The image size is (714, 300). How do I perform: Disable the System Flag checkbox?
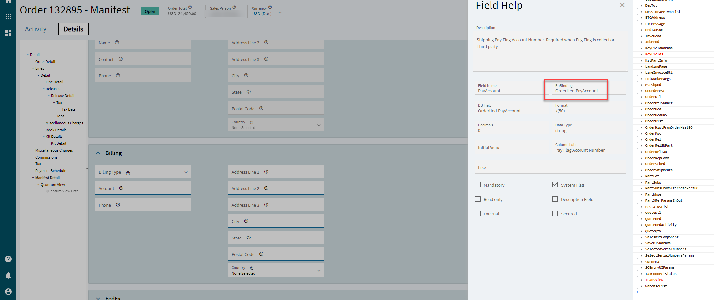555,185
